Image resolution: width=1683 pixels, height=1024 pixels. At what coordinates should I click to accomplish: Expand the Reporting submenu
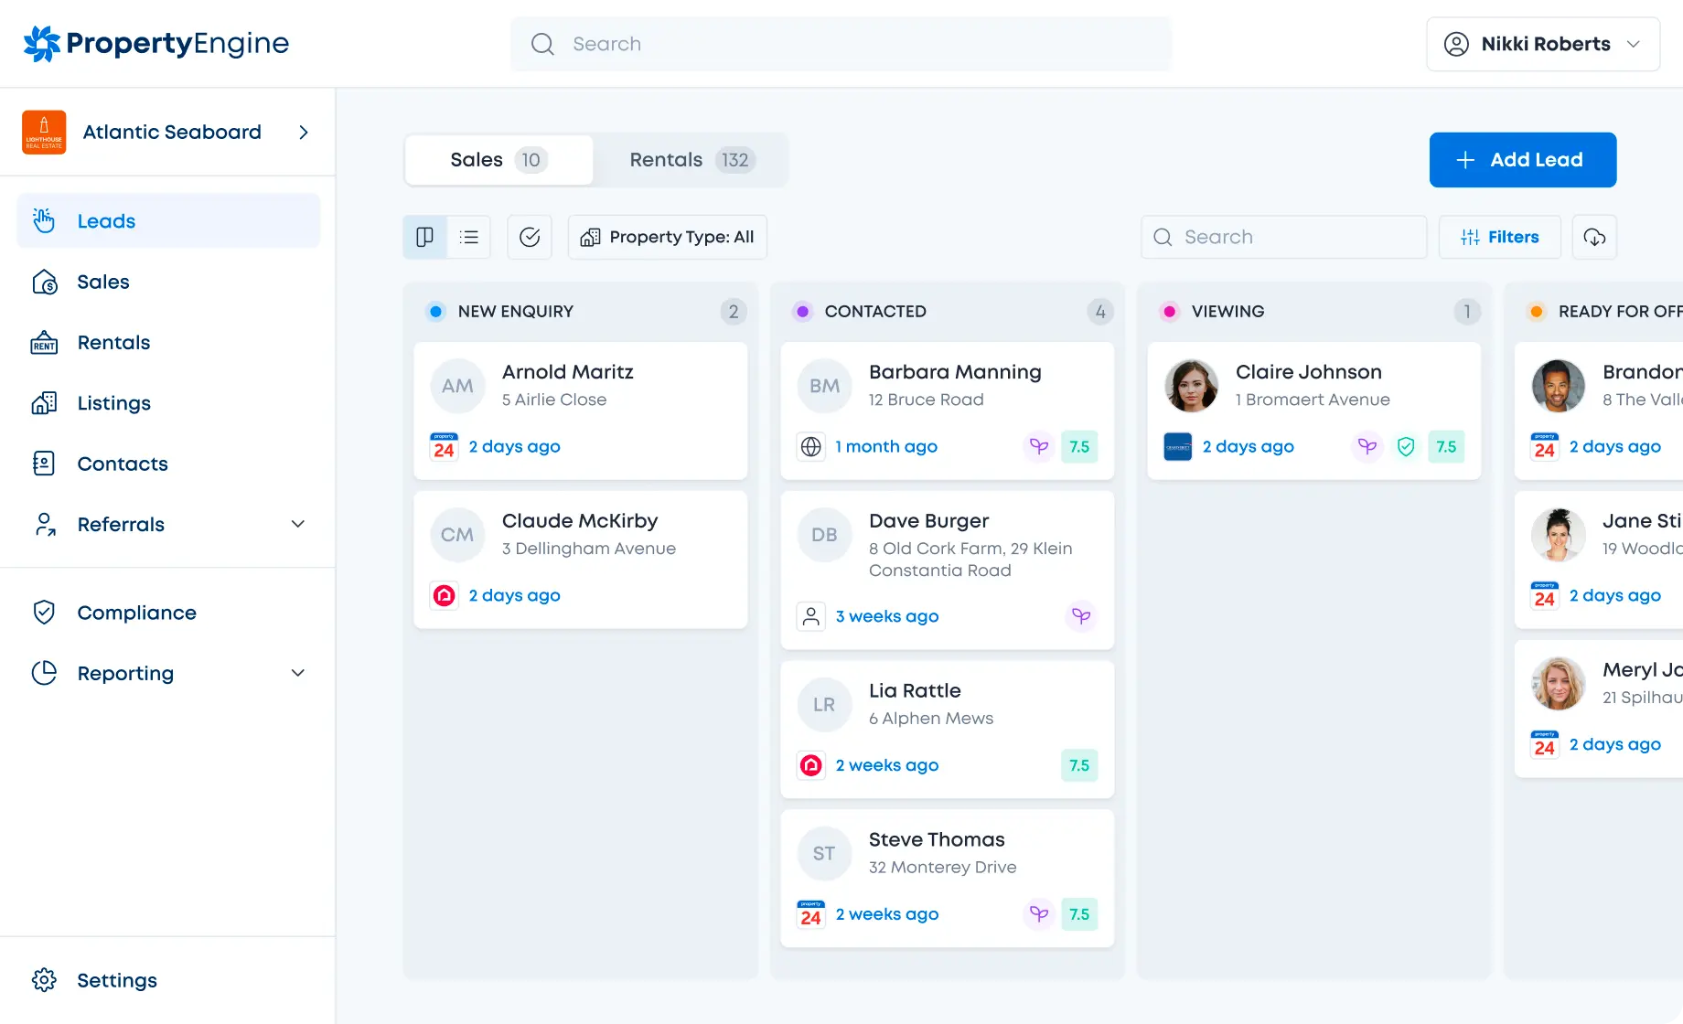[297, 673]
